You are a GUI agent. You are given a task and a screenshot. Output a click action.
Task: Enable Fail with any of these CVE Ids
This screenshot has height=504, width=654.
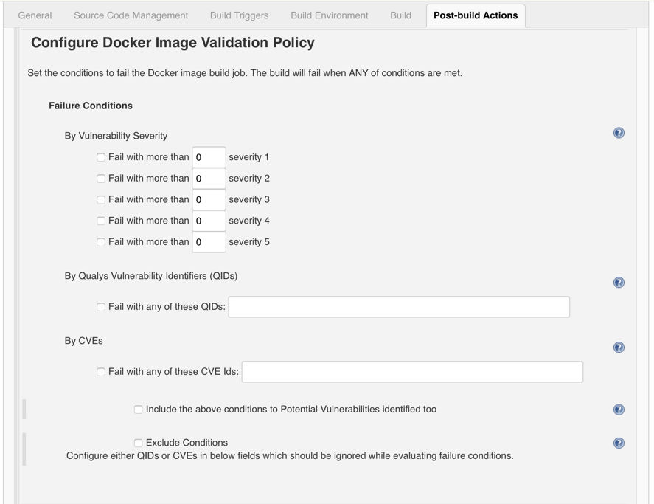(100, 372)
